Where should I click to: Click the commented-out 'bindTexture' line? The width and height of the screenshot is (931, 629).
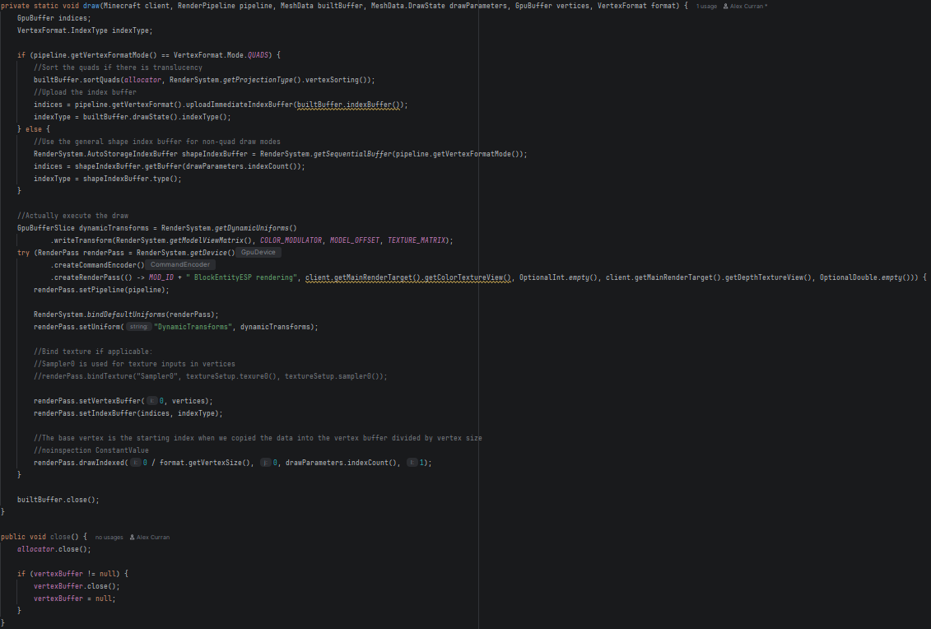coord(210,376)
